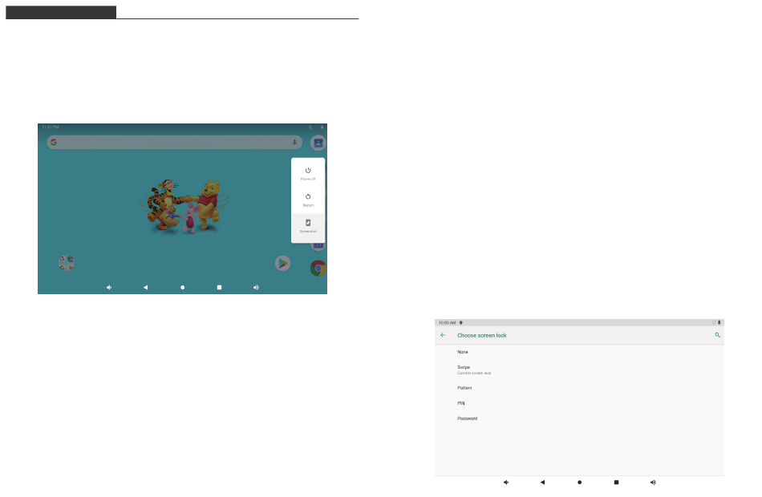This screenshot has width=762, height=497.
Task: Tap the microphone voice search icon
Action: 294,143
